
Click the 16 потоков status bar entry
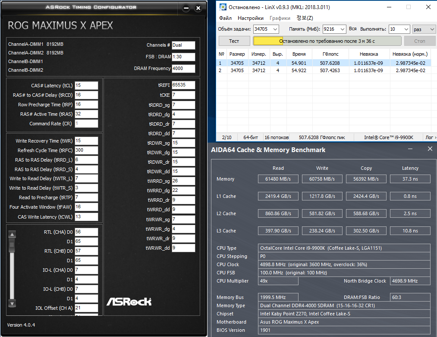[277, 137]
